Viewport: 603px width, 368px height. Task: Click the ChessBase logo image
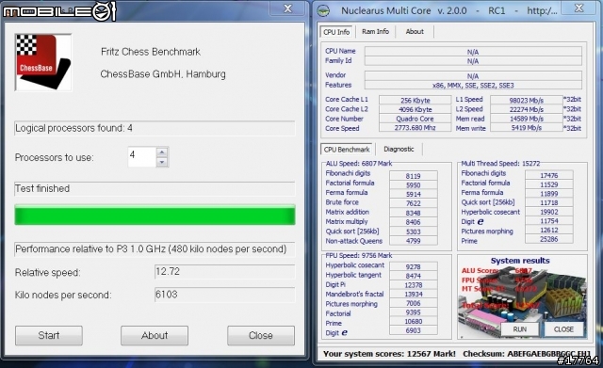pos(43,62)
